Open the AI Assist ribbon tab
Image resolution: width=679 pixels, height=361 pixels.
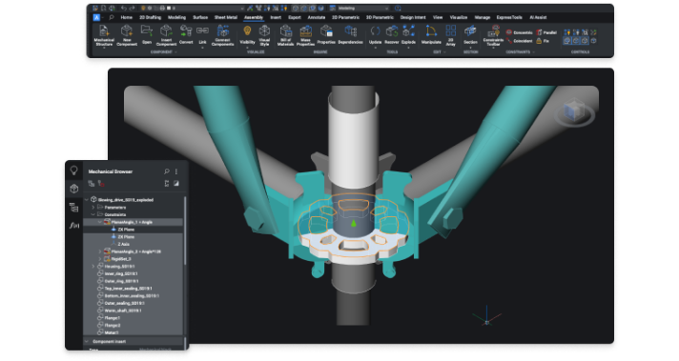point(538,18)
